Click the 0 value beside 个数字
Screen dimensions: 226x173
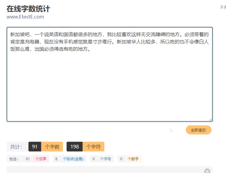[x=121, y=159]
